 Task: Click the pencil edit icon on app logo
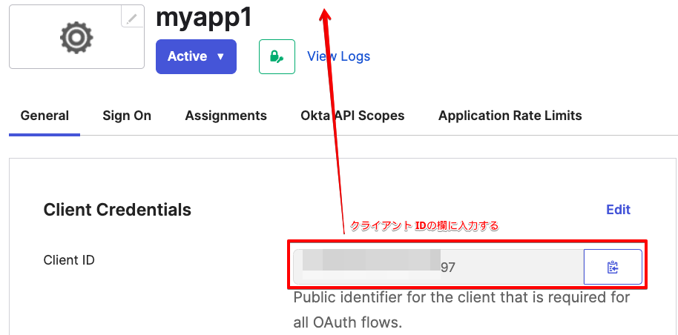[132, 17]
